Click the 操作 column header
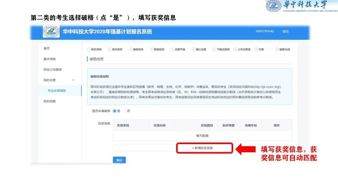338x190 pixels. pyautogui.click(x=277, y=125)
